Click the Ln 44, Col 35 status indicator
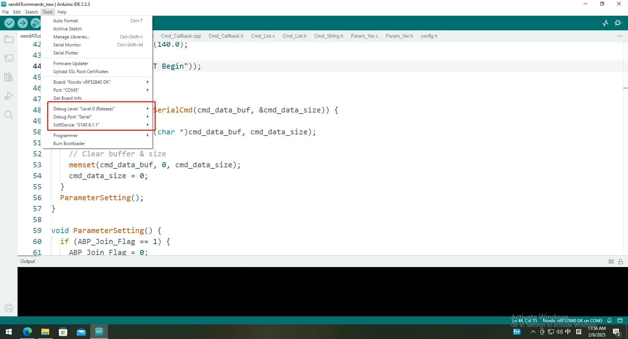Screen dimensions: 628x339 (525, 320)
